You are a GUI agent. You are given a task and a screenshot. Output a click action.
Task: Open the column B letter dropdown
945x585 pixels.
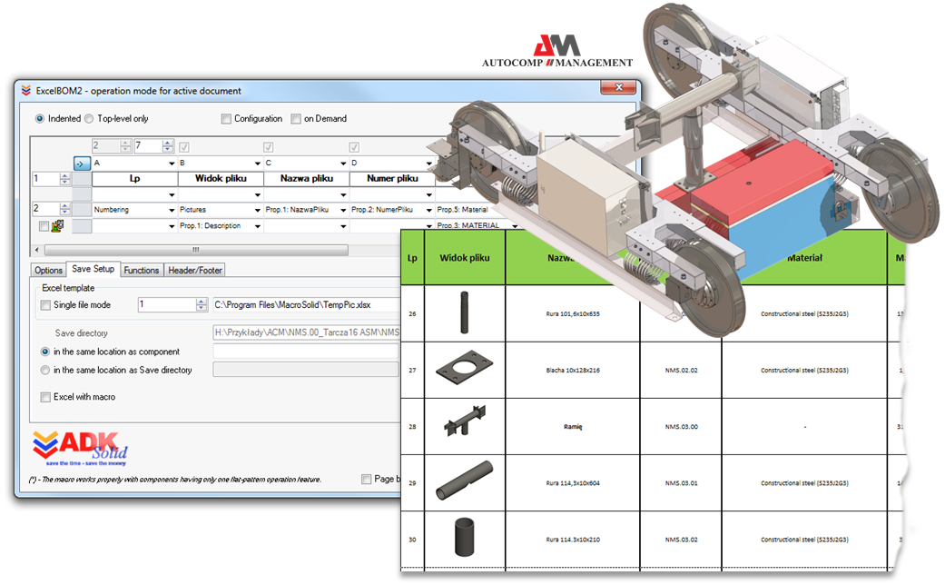257,164
